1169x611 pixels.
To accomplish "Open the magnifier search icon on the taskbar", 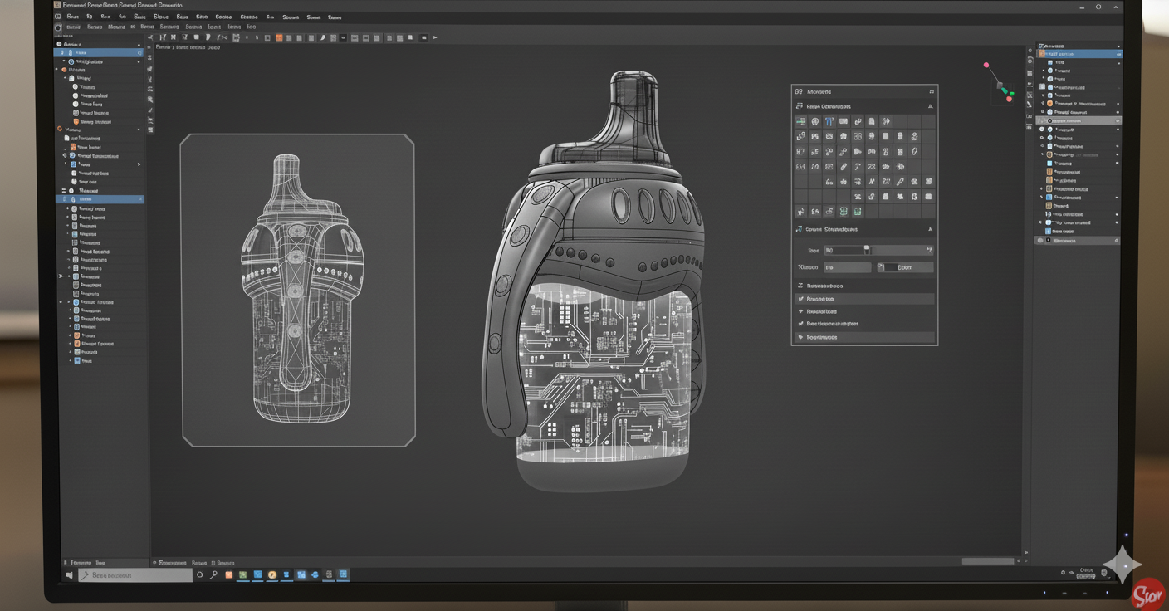I will click(x=213, y=574).
